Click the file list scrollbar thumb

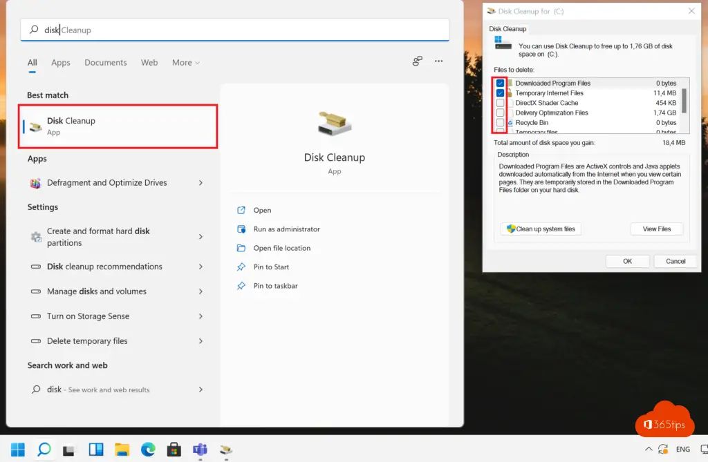click(684, 99)
